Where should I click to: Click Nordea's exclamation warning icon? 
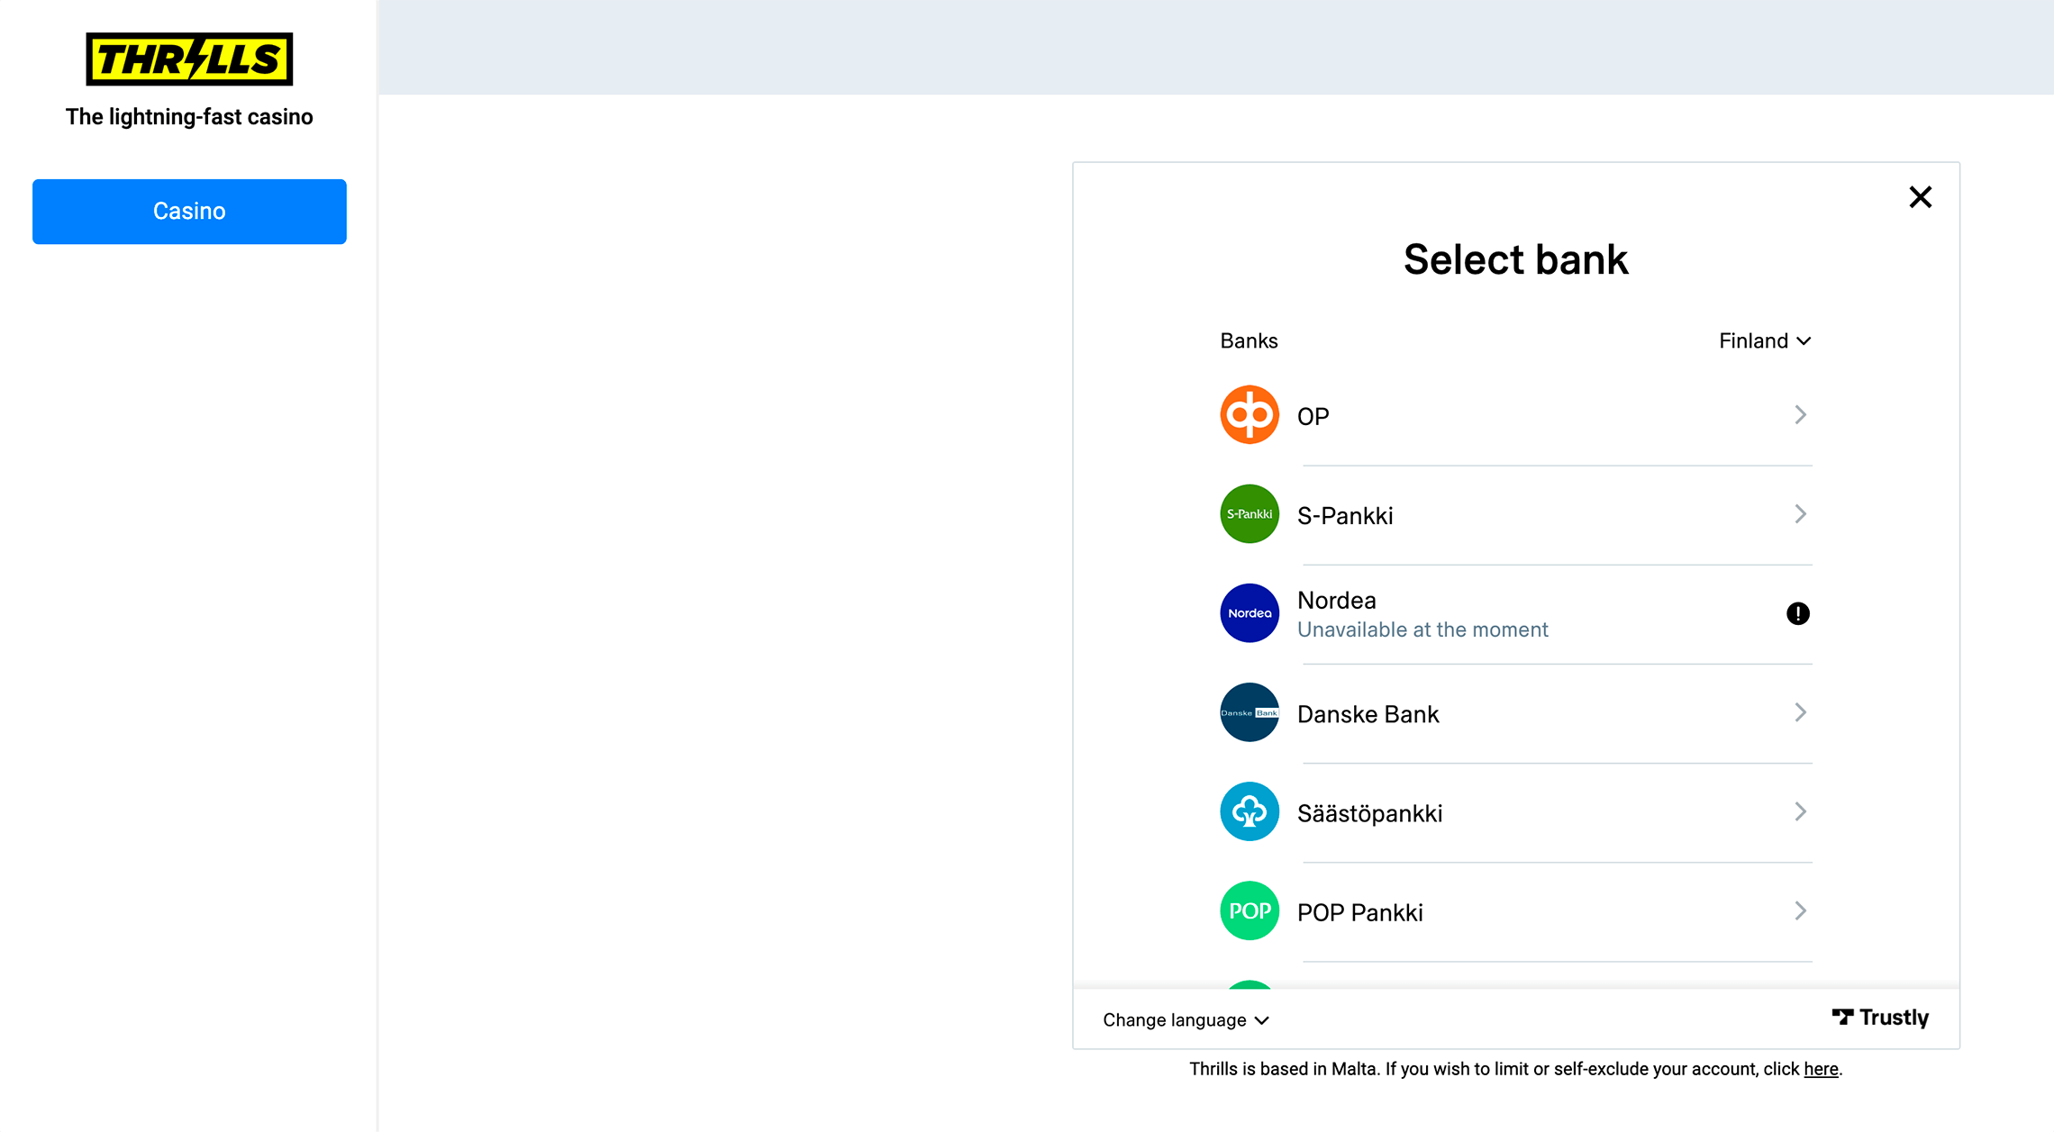pyautogui.click(x=1797, y=613)
